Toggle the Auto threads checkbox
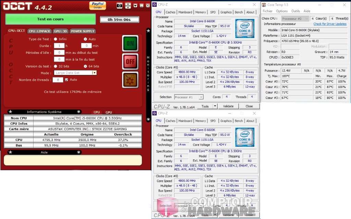 coord(66,79)
